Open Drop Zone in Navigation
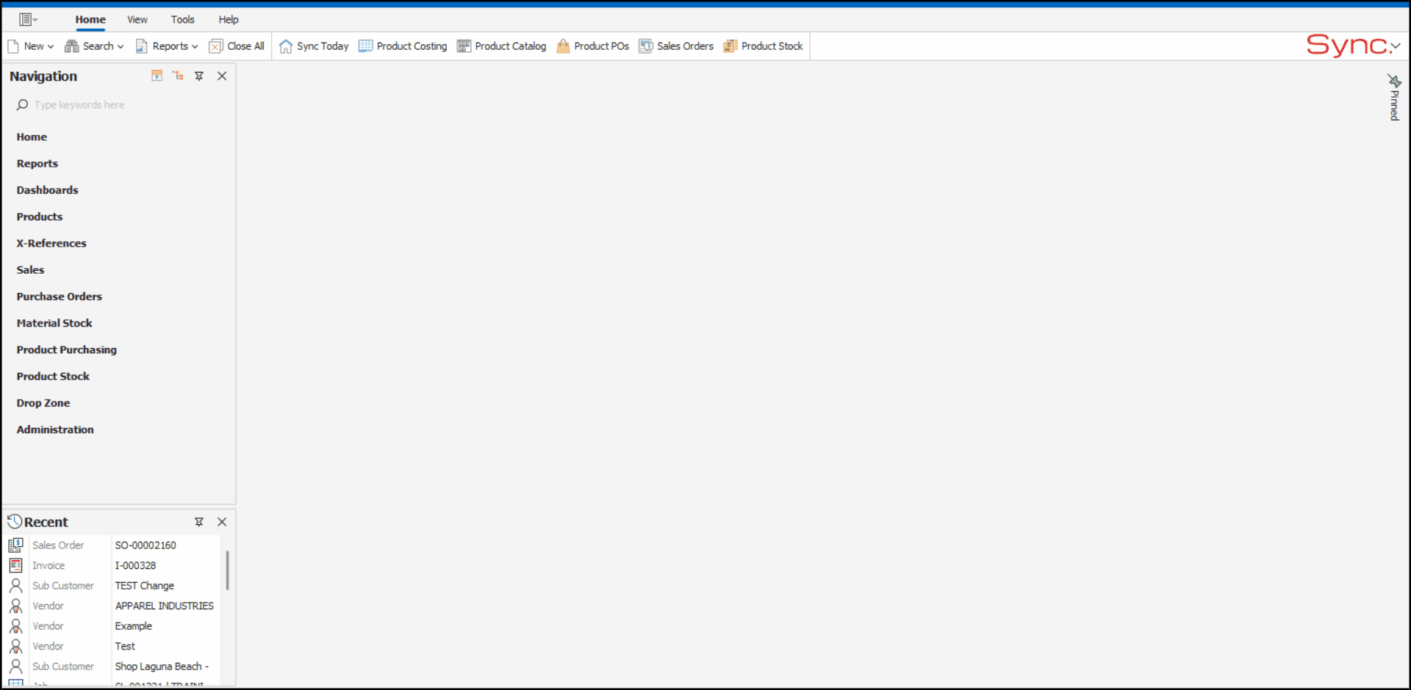Image resolution: width=1411 pixels, height=690 pixels. 43,403
